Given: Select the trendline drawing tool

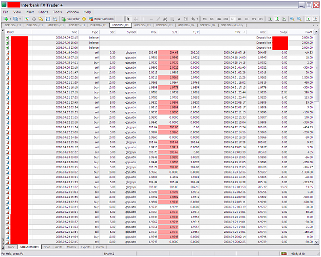Looking at the screenshot, I should pos(158,19).
